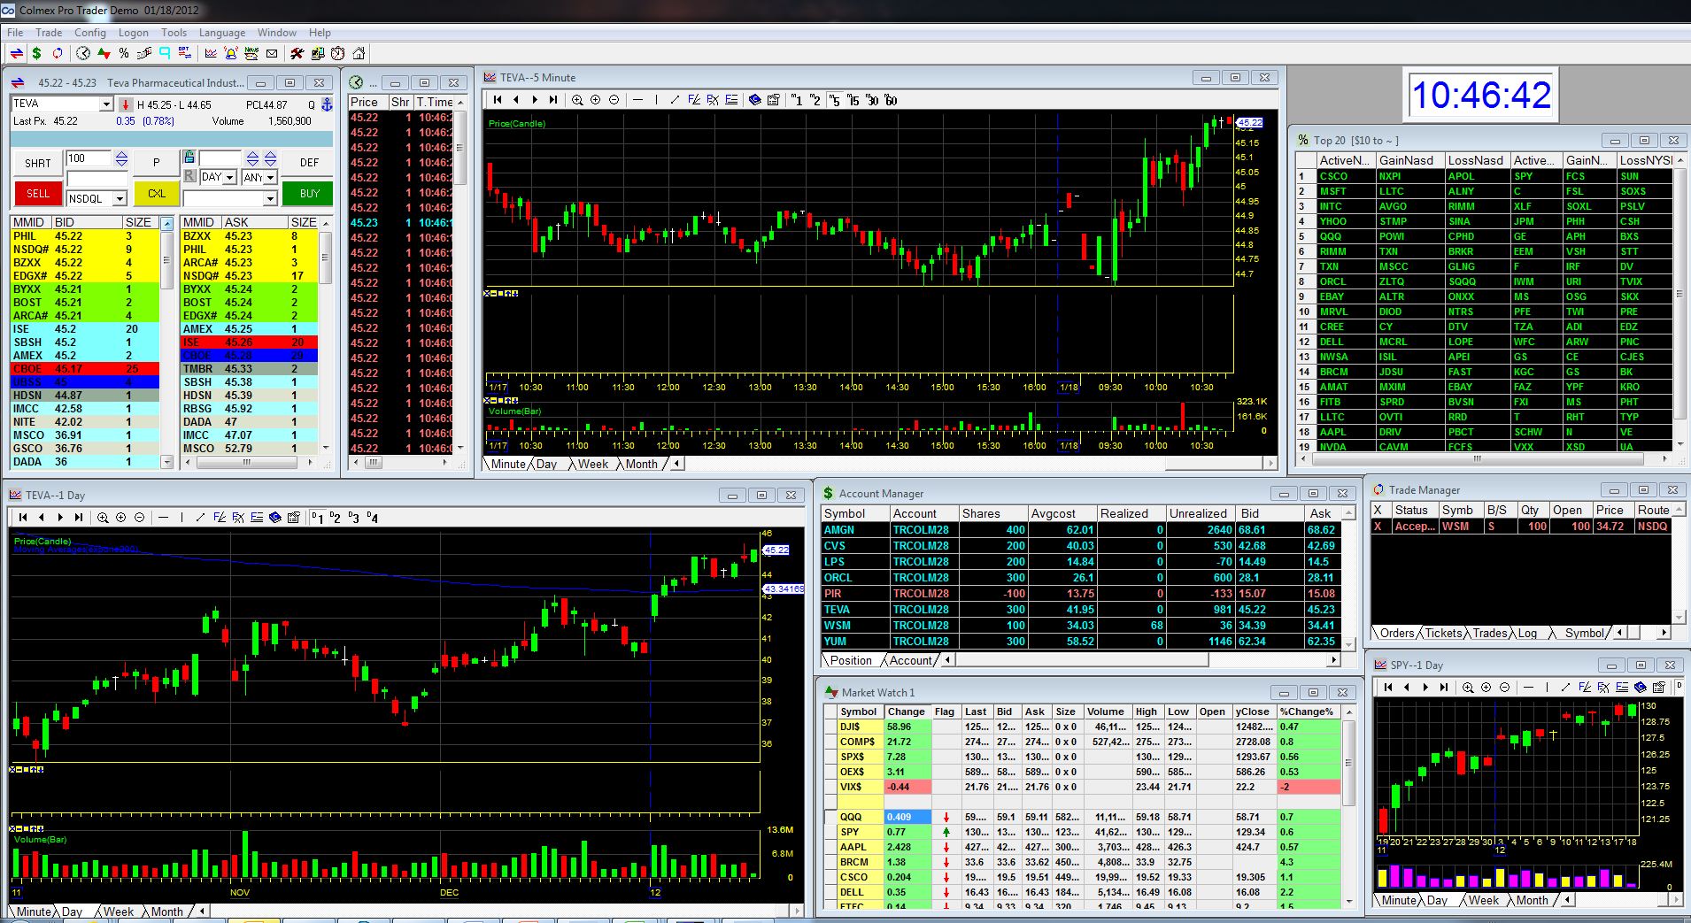This screenshot has width=1691, height=923.
Task: Open the DAY time-in-force dropdown
Action: 229,177
